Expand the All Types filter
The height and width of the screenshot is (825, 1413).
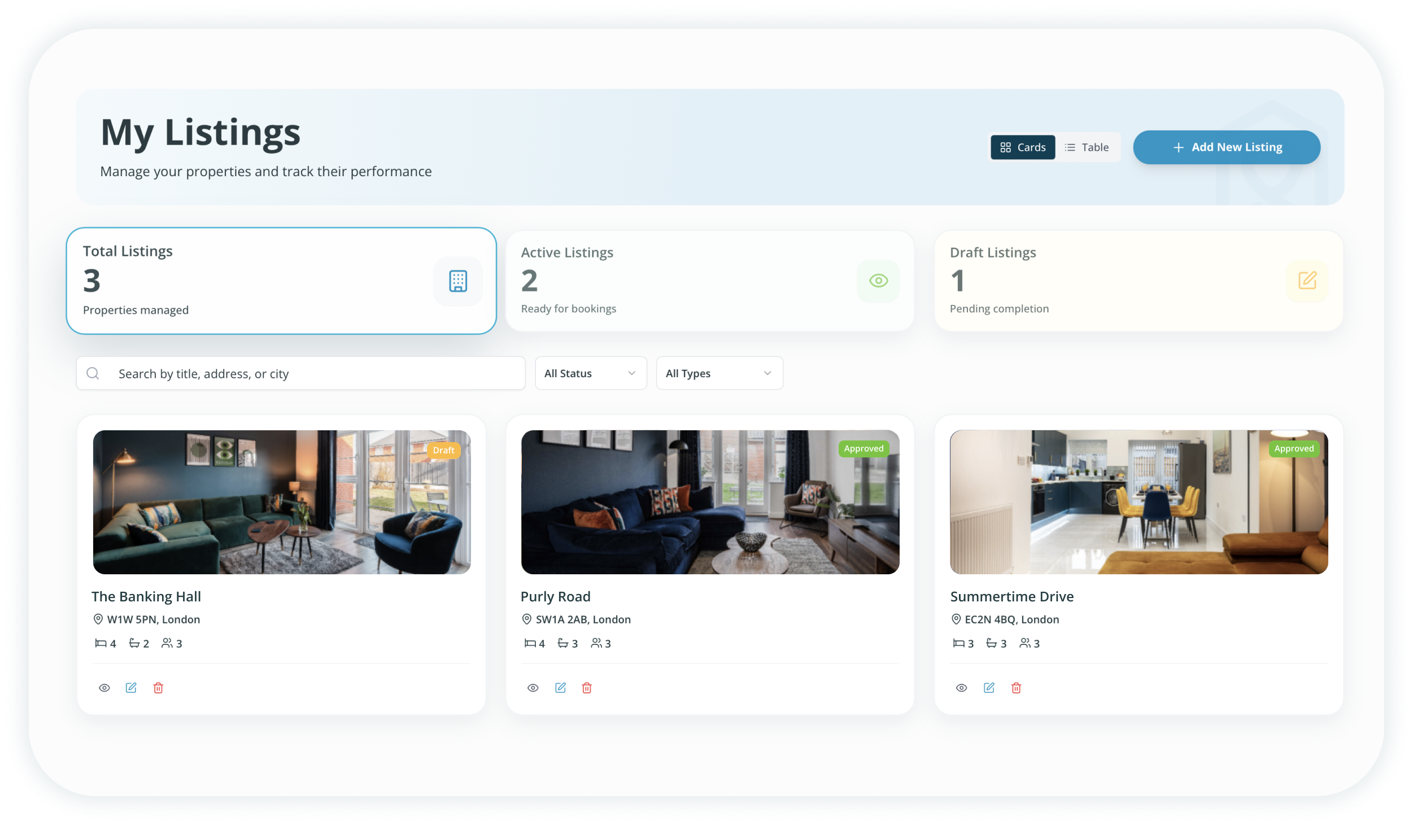[x=719, y=373]
